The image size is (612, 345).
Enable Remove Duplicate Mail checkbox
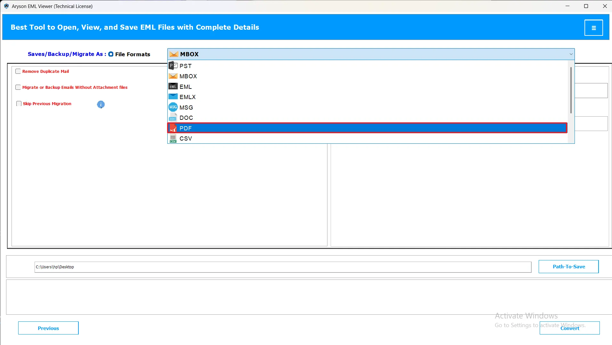coord(18,72)
